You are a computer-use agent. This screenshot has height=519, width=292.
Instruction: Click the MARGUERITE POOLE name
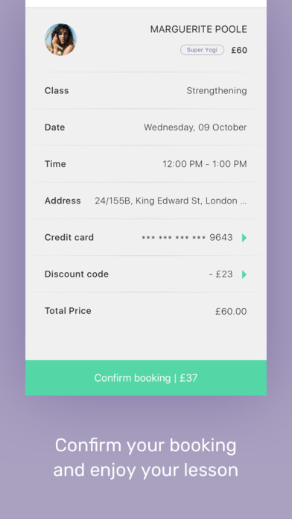pos(198,30)
